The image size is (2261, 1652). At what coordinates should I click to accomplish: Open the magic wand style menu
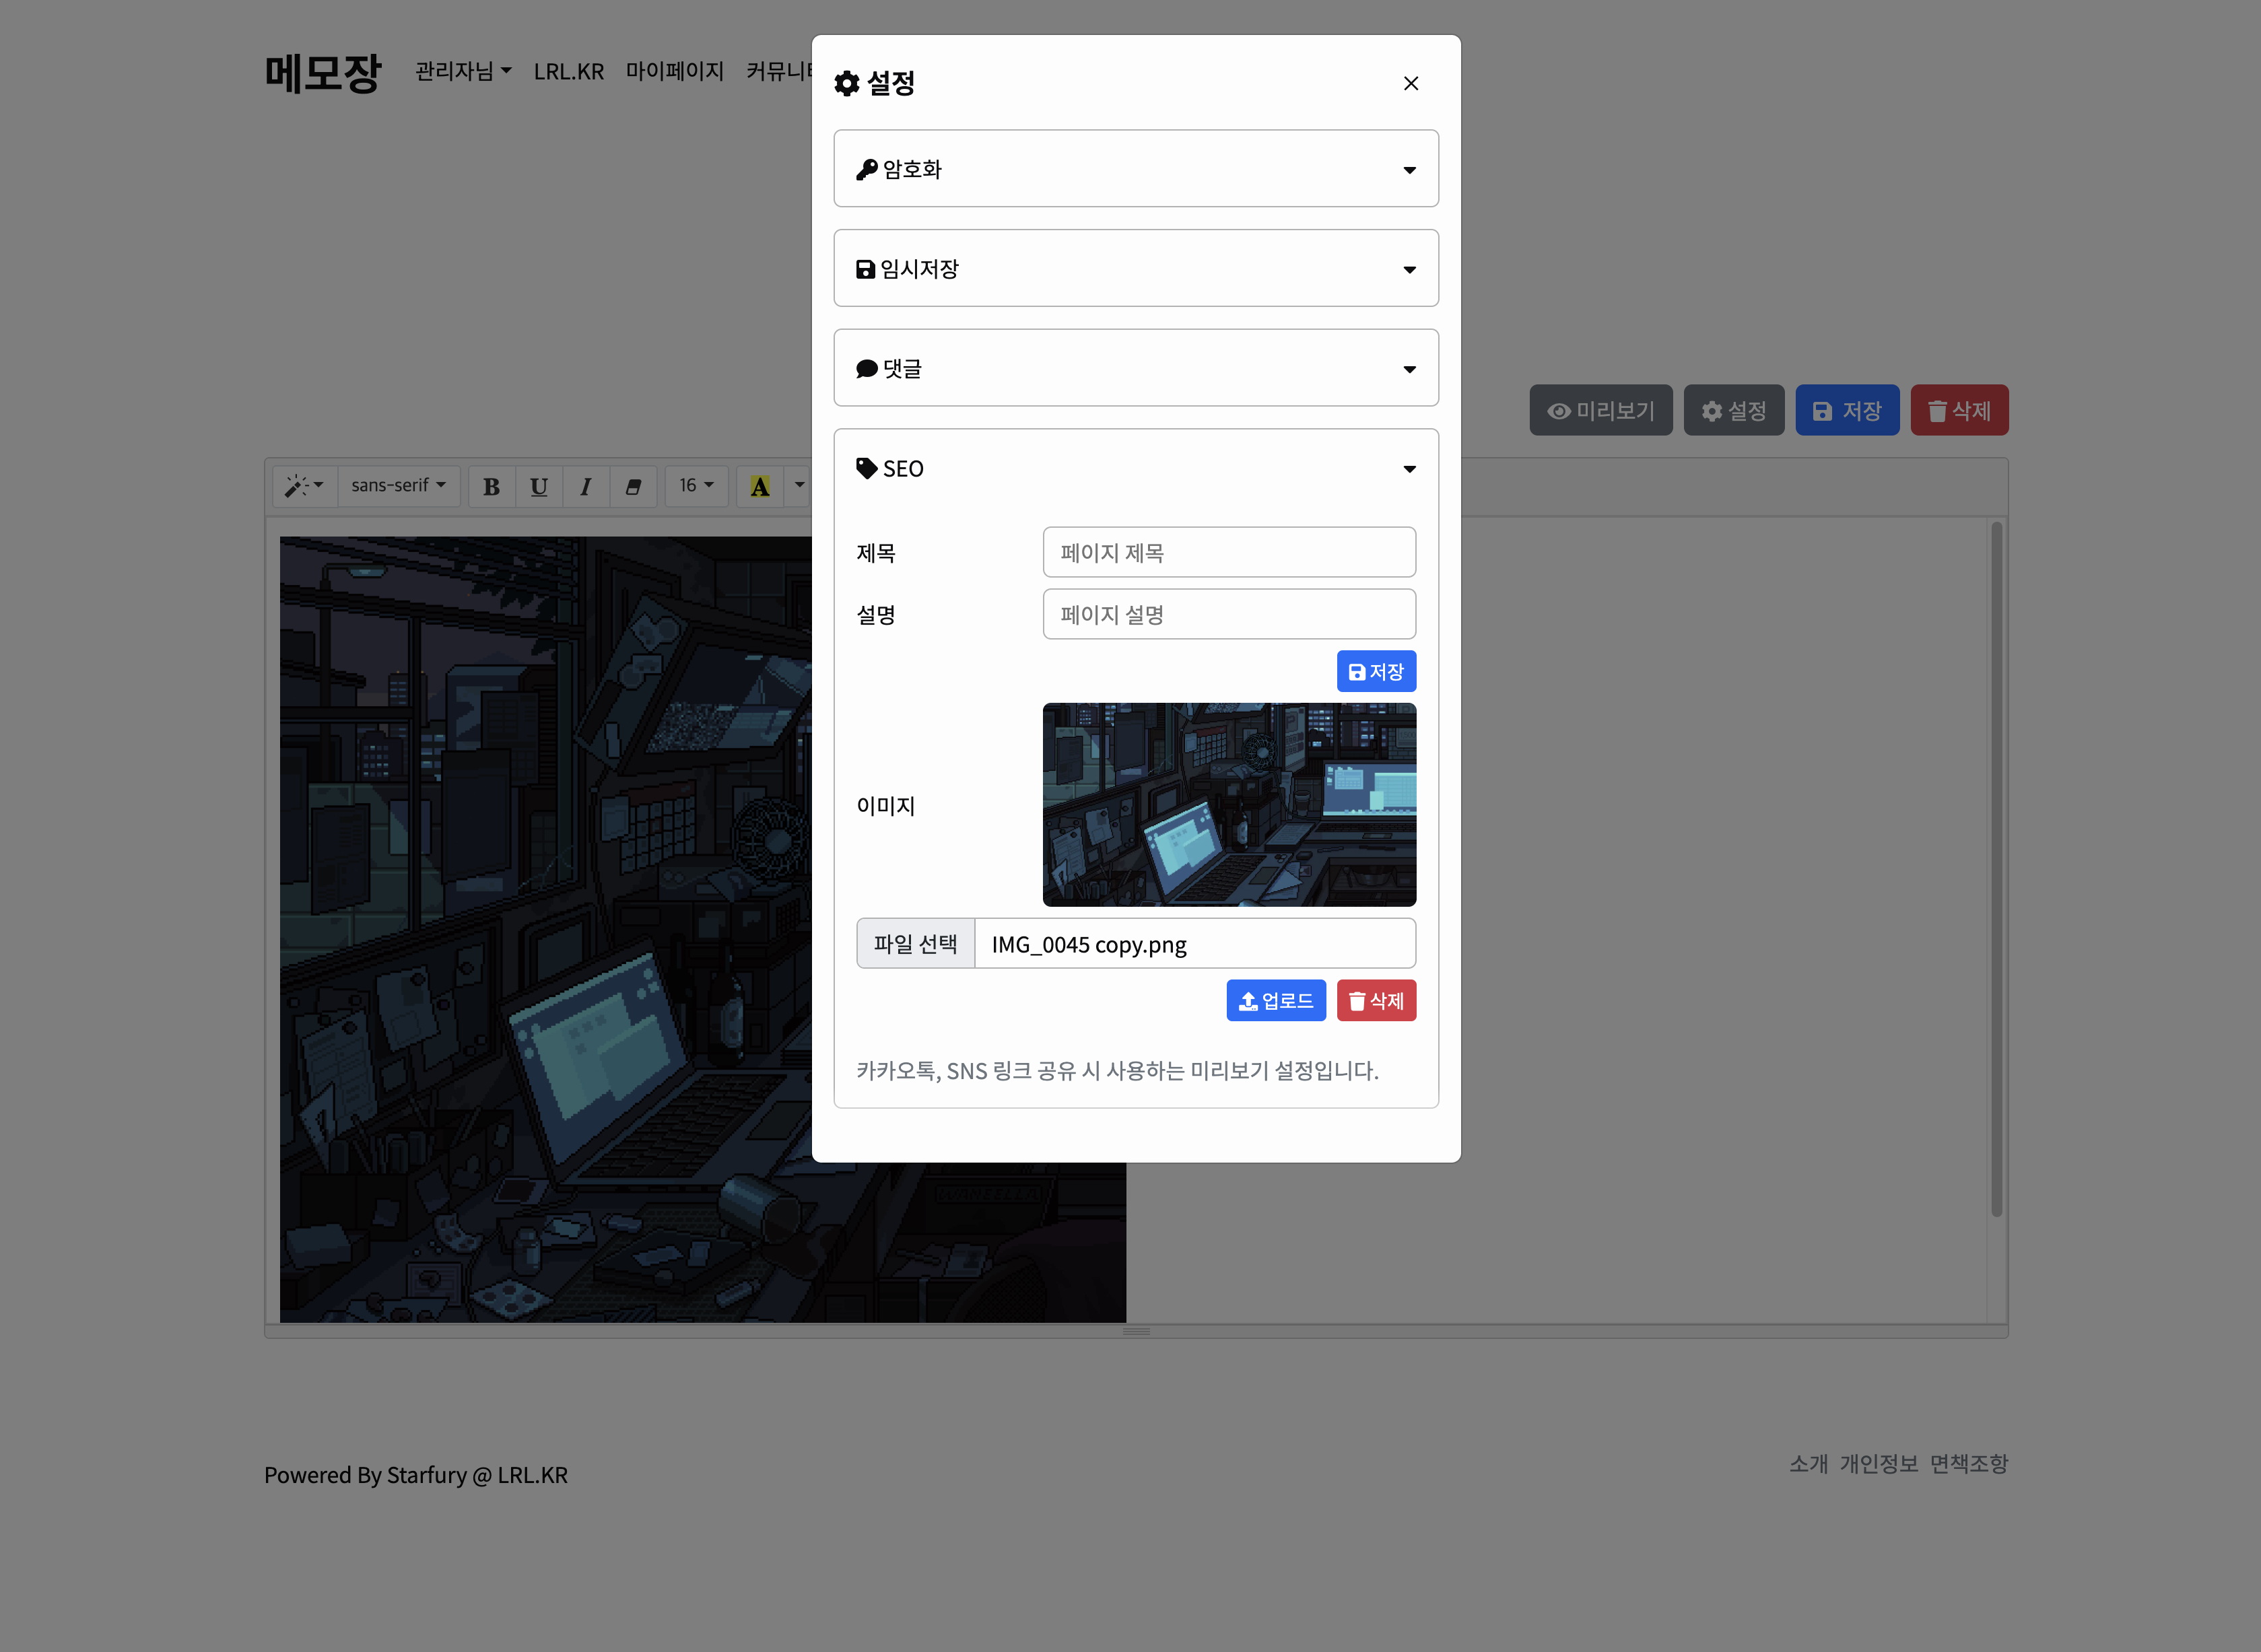[304, 486]
